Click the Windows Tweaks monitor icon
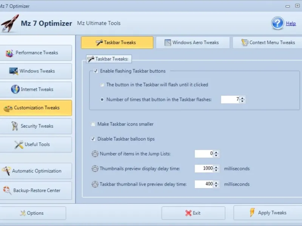 click(x=14, y=71)
